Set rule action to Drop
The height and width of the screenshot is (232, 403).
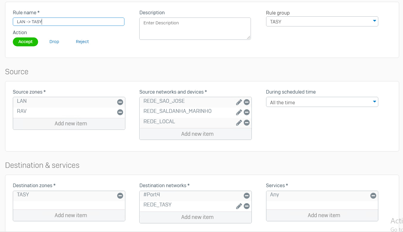coord(54,42)
